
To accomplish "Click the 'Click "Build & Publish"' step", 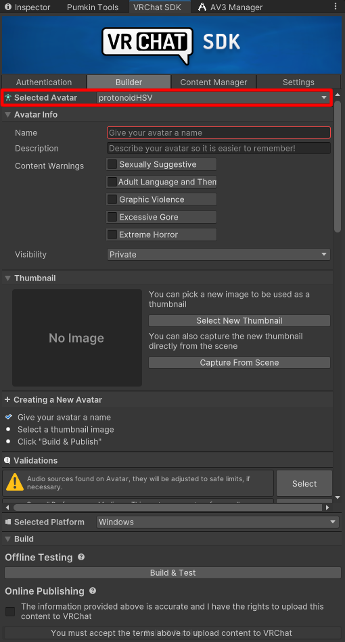I will coord(60,442).
